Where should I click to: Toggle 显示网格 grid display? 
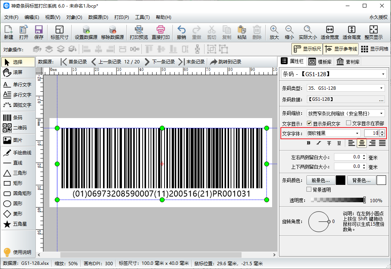(x=374, y=49)
